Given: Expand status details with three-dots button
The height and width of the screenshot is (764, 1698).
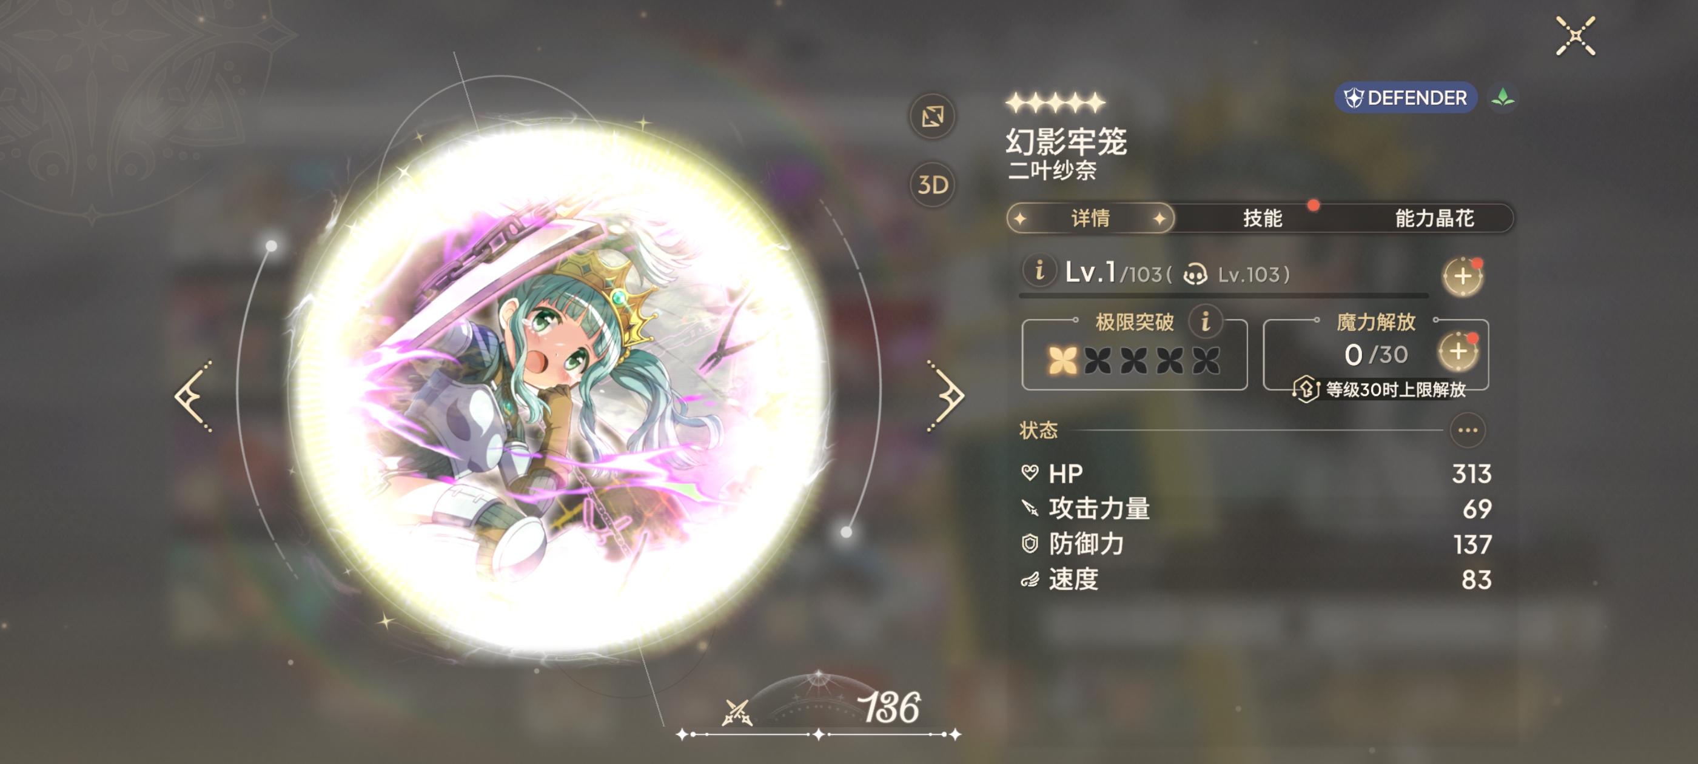Looking at the screenshot, I should (x=1468, y=431).
